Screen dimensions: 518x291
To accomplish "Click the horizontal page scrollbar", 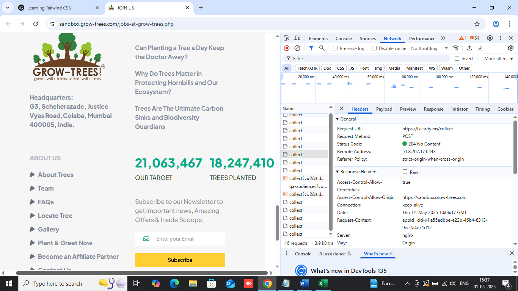I will 141,273.
